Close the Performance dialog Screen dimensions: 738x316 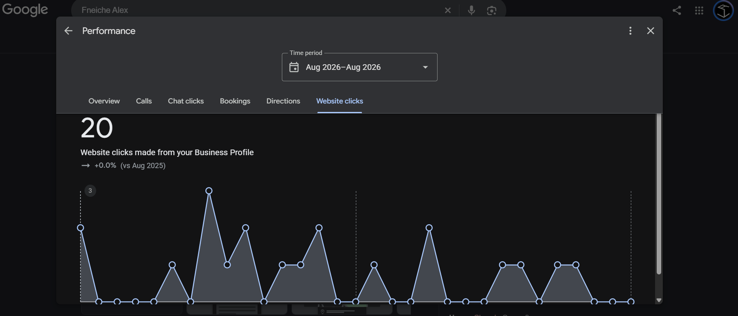coord(650,31)
